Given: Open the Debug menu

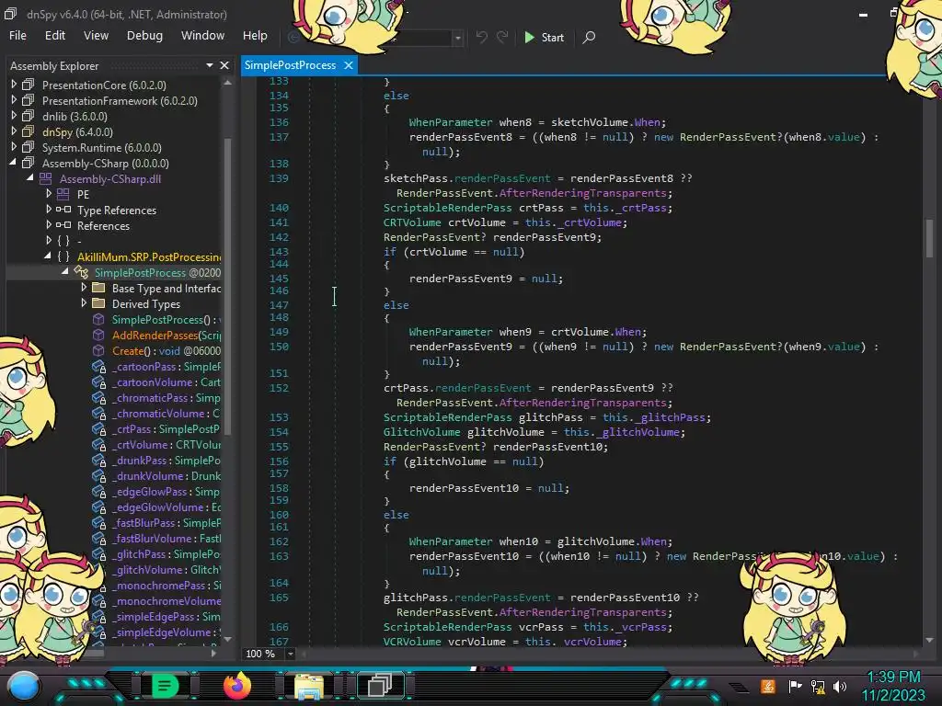Looking at the screenshot, I should pyautogui.click(x=144, y=36).
